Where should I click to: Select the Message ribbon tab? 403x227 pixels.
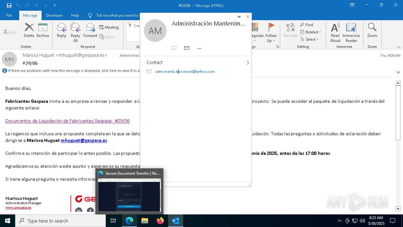click(x=30, y=15)
